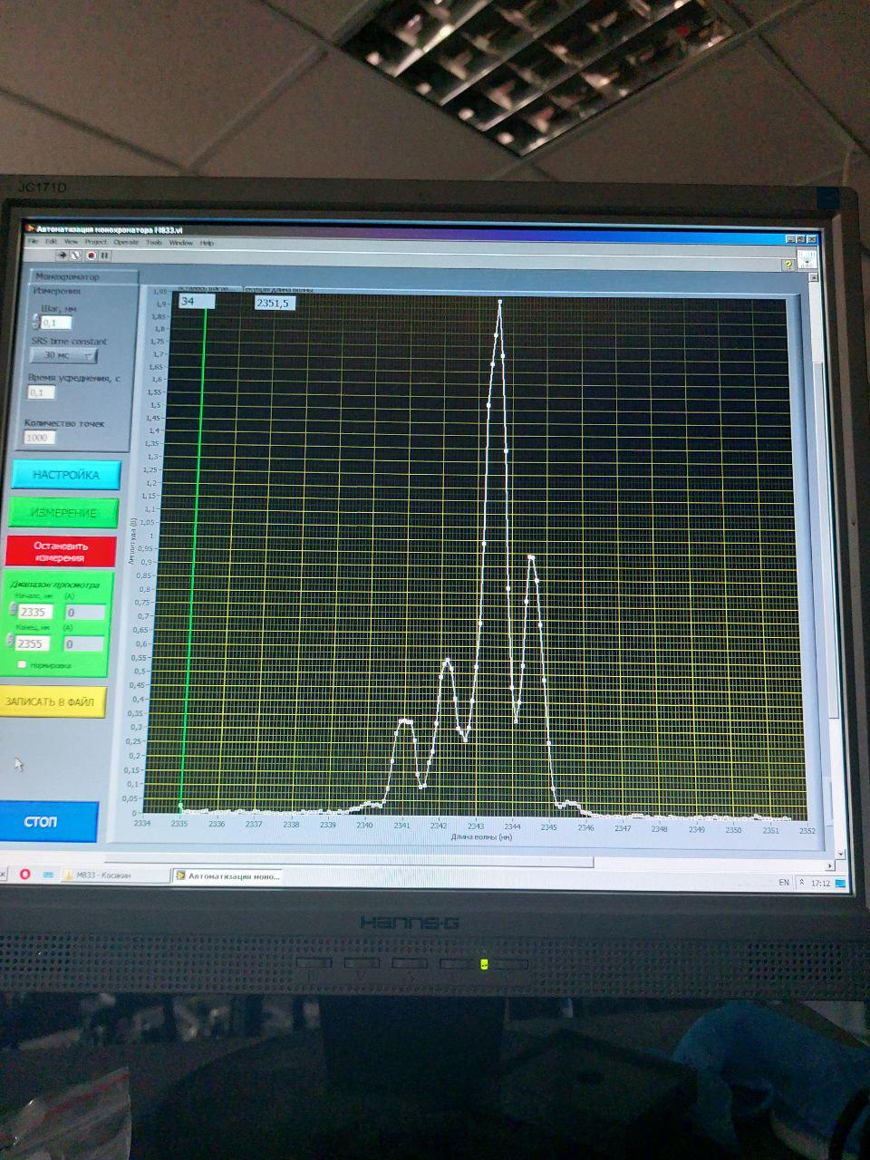Click the Шаг, нм input field
Image resolution: width=870 pixels, height=1160 pixels.
56,322
